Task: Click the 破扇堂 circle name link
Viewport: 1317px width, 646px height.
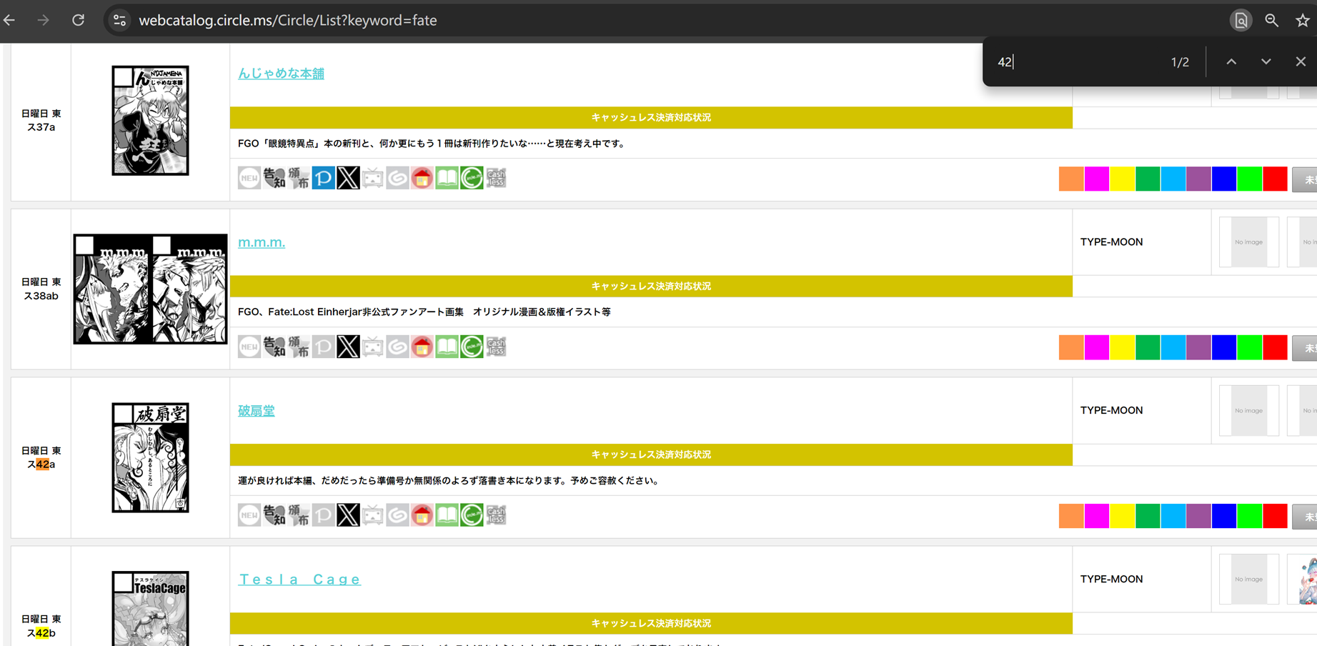Action: pyautogui.click(x=256, y=411)
